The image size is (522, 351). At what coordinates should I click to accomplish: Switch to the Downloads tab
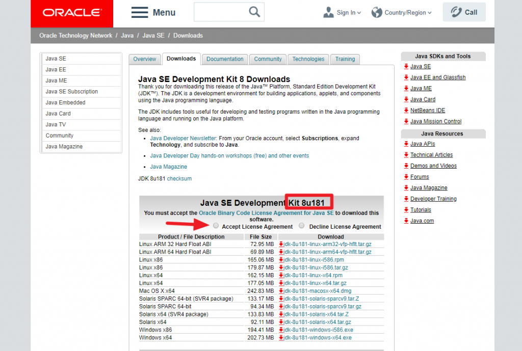[181, 59]
